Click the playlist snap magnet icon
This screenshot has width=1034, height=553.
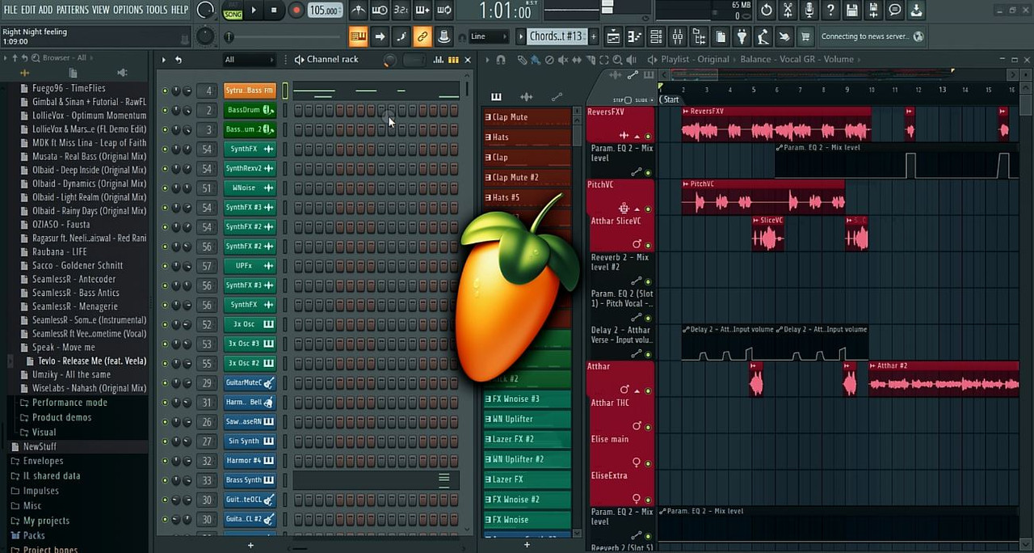coord(501,60)
